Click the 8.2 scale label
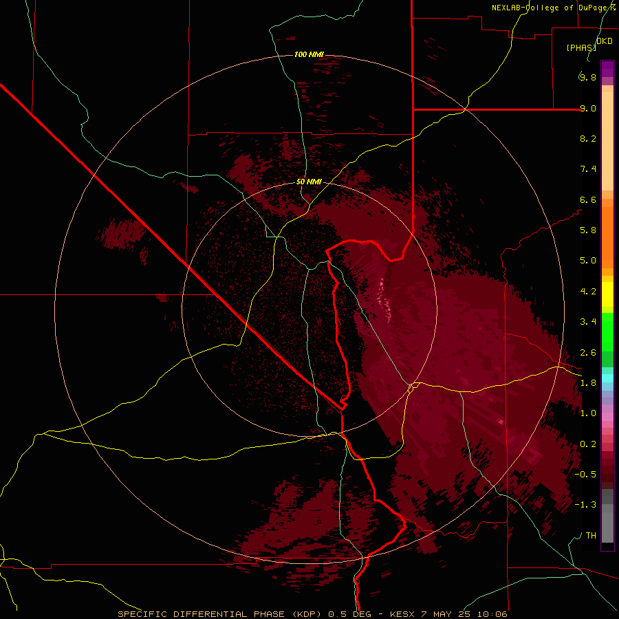This screenshot has height=619, width=619. click(x=588, y=138)
